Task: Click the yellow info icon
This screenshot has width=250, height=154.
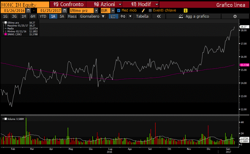Action: click(185, 11)
